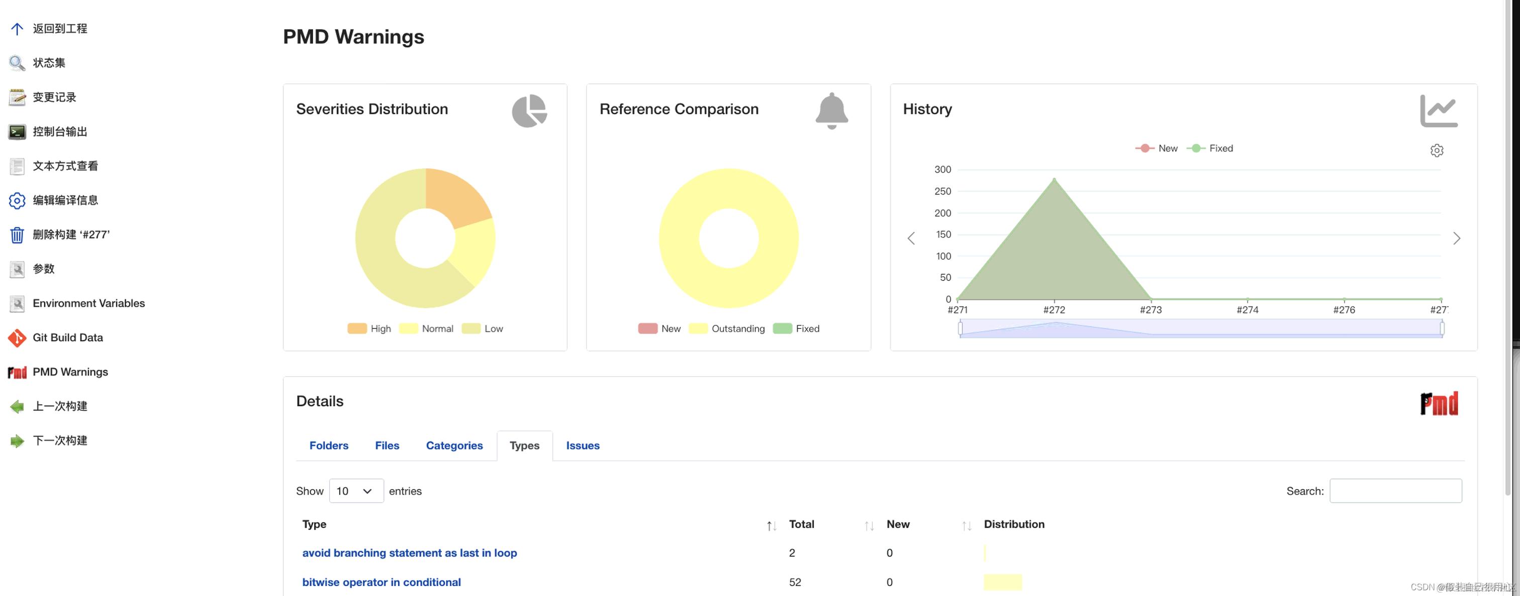The height and width of the screenshot is (596, 1520).
Task: Go to next build green arrow
Action: pyautogui.click(x=17, y=440)
